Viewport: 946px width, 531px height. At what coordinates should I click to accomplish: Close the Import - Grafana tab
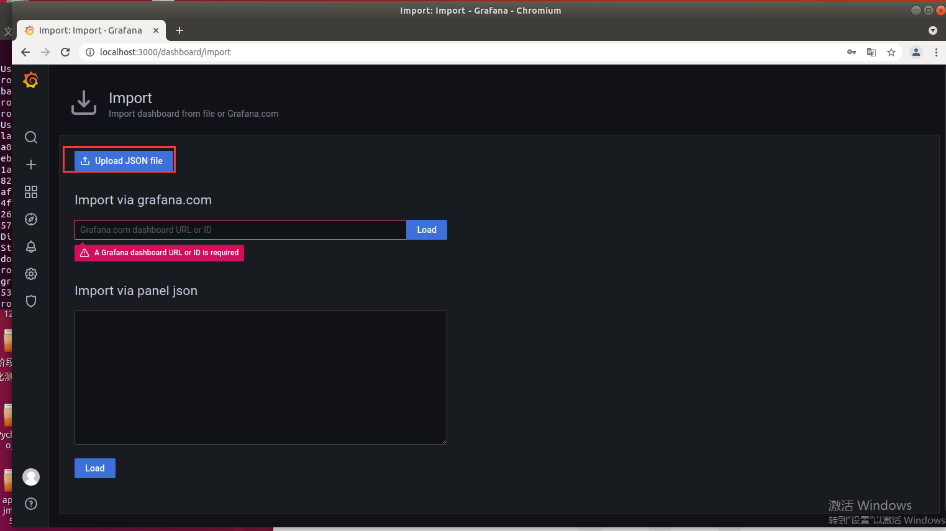pos(156,30)
